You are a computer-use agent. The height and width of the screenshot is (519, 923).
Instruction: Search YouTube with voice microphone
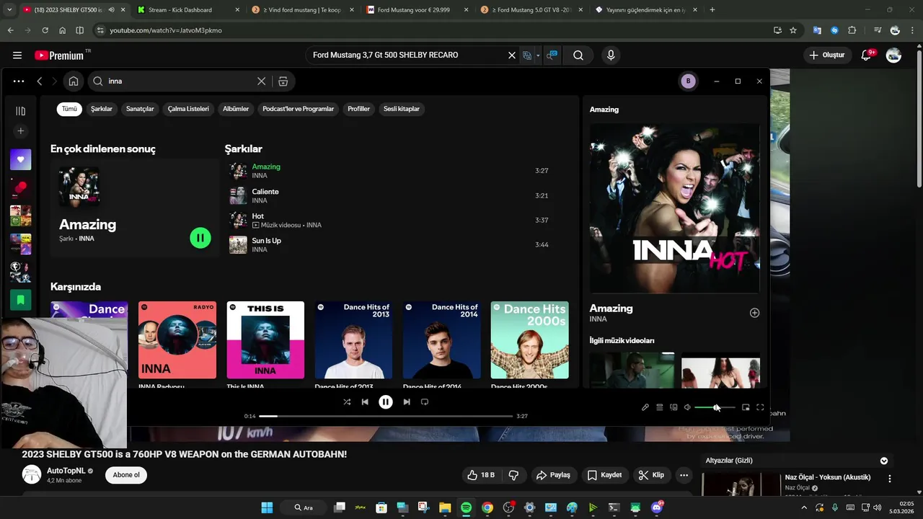coord(611,56)
